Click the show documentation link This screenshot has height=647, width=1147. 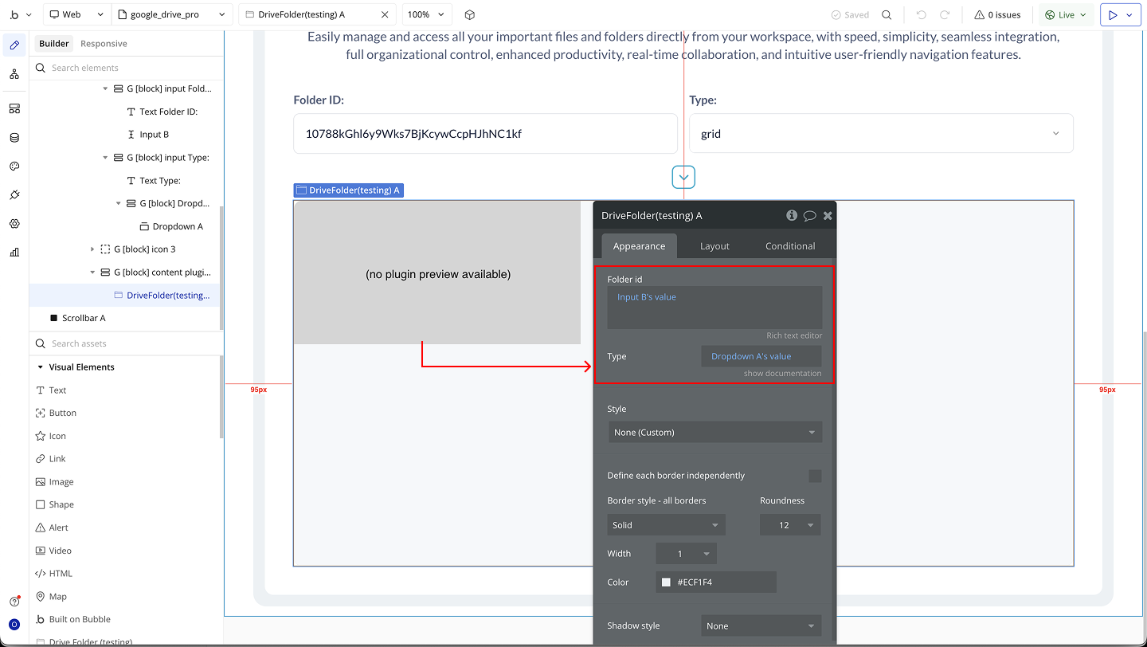click(782, 374)
